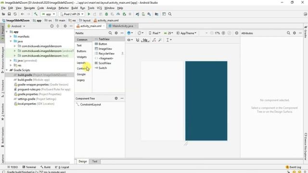The height and width of the screenshot is (173, 308).
Task: Open the AppTheme dropdown
Action: coord(186,33)
